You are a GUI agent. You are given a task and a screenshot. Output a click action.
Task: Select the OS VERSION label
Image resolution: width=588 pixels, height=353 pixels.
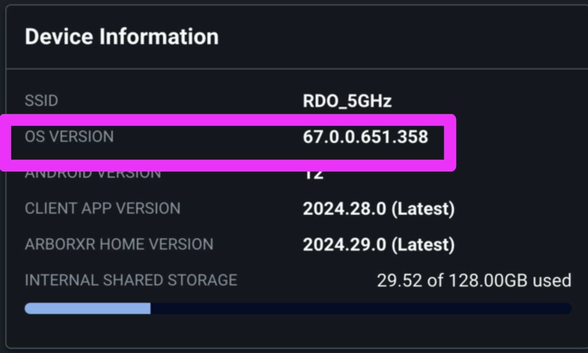click(x=69, y=137)
